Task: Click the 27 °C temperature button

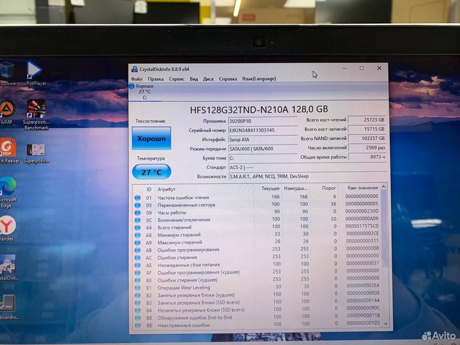Action: (151, 172)
